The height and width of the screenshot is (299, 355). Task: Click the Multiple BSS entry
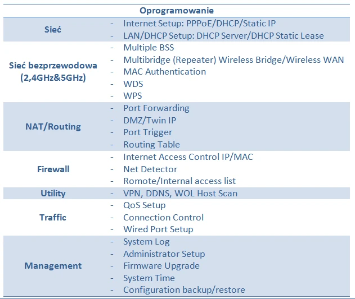149,48
